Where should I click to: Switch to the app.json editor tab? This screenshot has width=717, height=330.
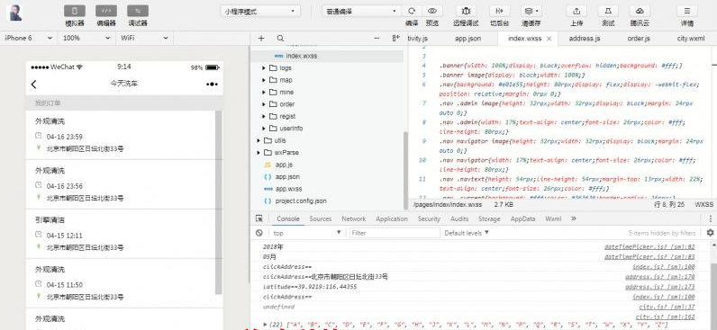[467, 39]
